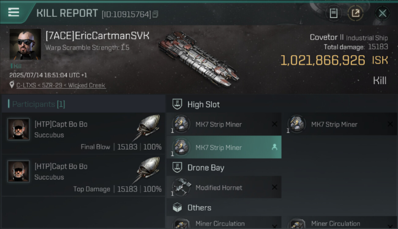Viewport: 398px width, 229px height.
Task: Open the hamburger menu
Action: (13, 12)
